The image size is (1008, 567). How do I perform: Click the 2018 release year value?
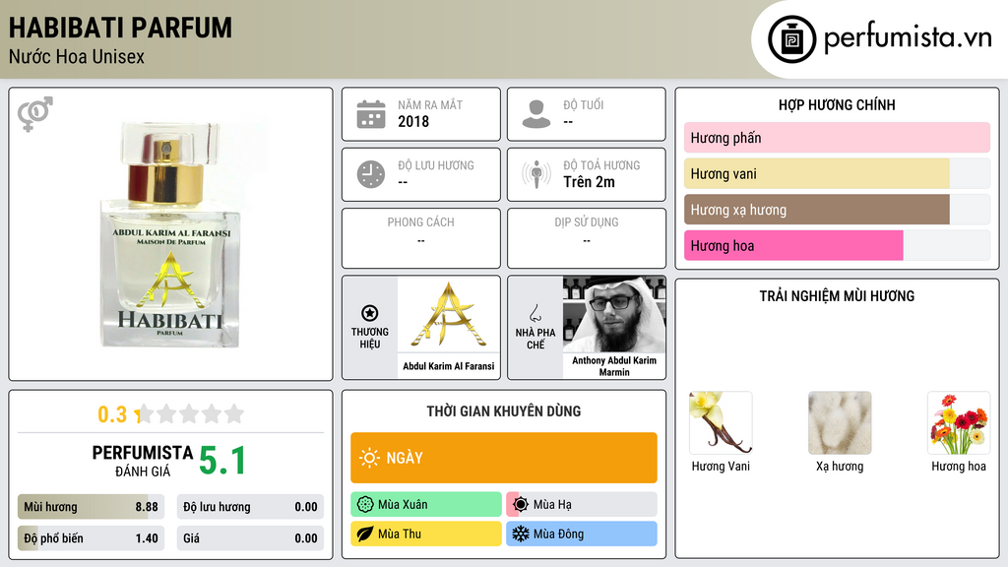[413, 121]
